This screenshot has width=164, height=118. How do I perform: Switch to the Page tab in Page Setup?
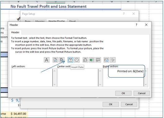(28, 21)
